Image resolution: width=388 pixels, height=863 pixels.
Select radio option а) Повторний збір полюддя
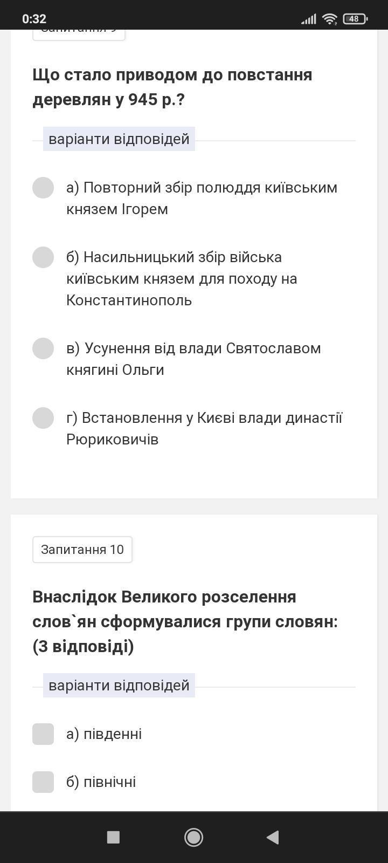point(43,188)
